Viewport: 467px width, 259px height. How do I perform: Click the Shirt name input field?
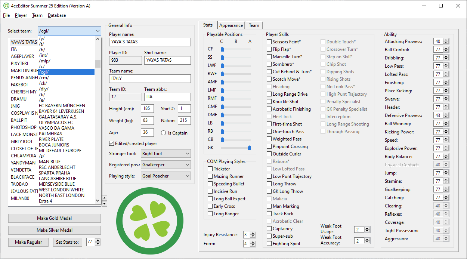click(167, 60)
